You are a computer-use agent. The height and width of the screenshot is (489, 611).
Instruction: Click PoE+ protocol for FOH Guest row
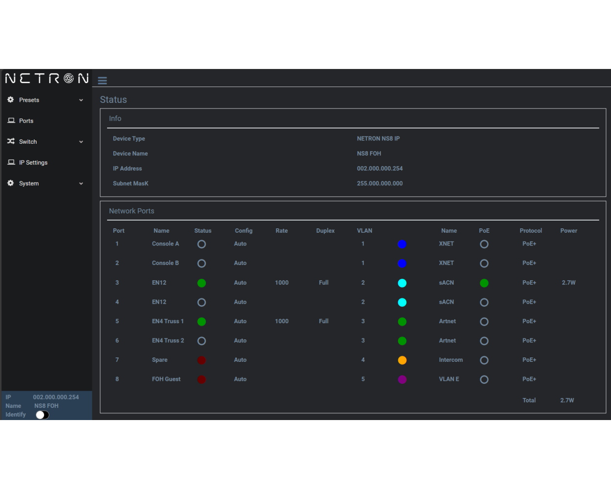click(x=529, y=379)
